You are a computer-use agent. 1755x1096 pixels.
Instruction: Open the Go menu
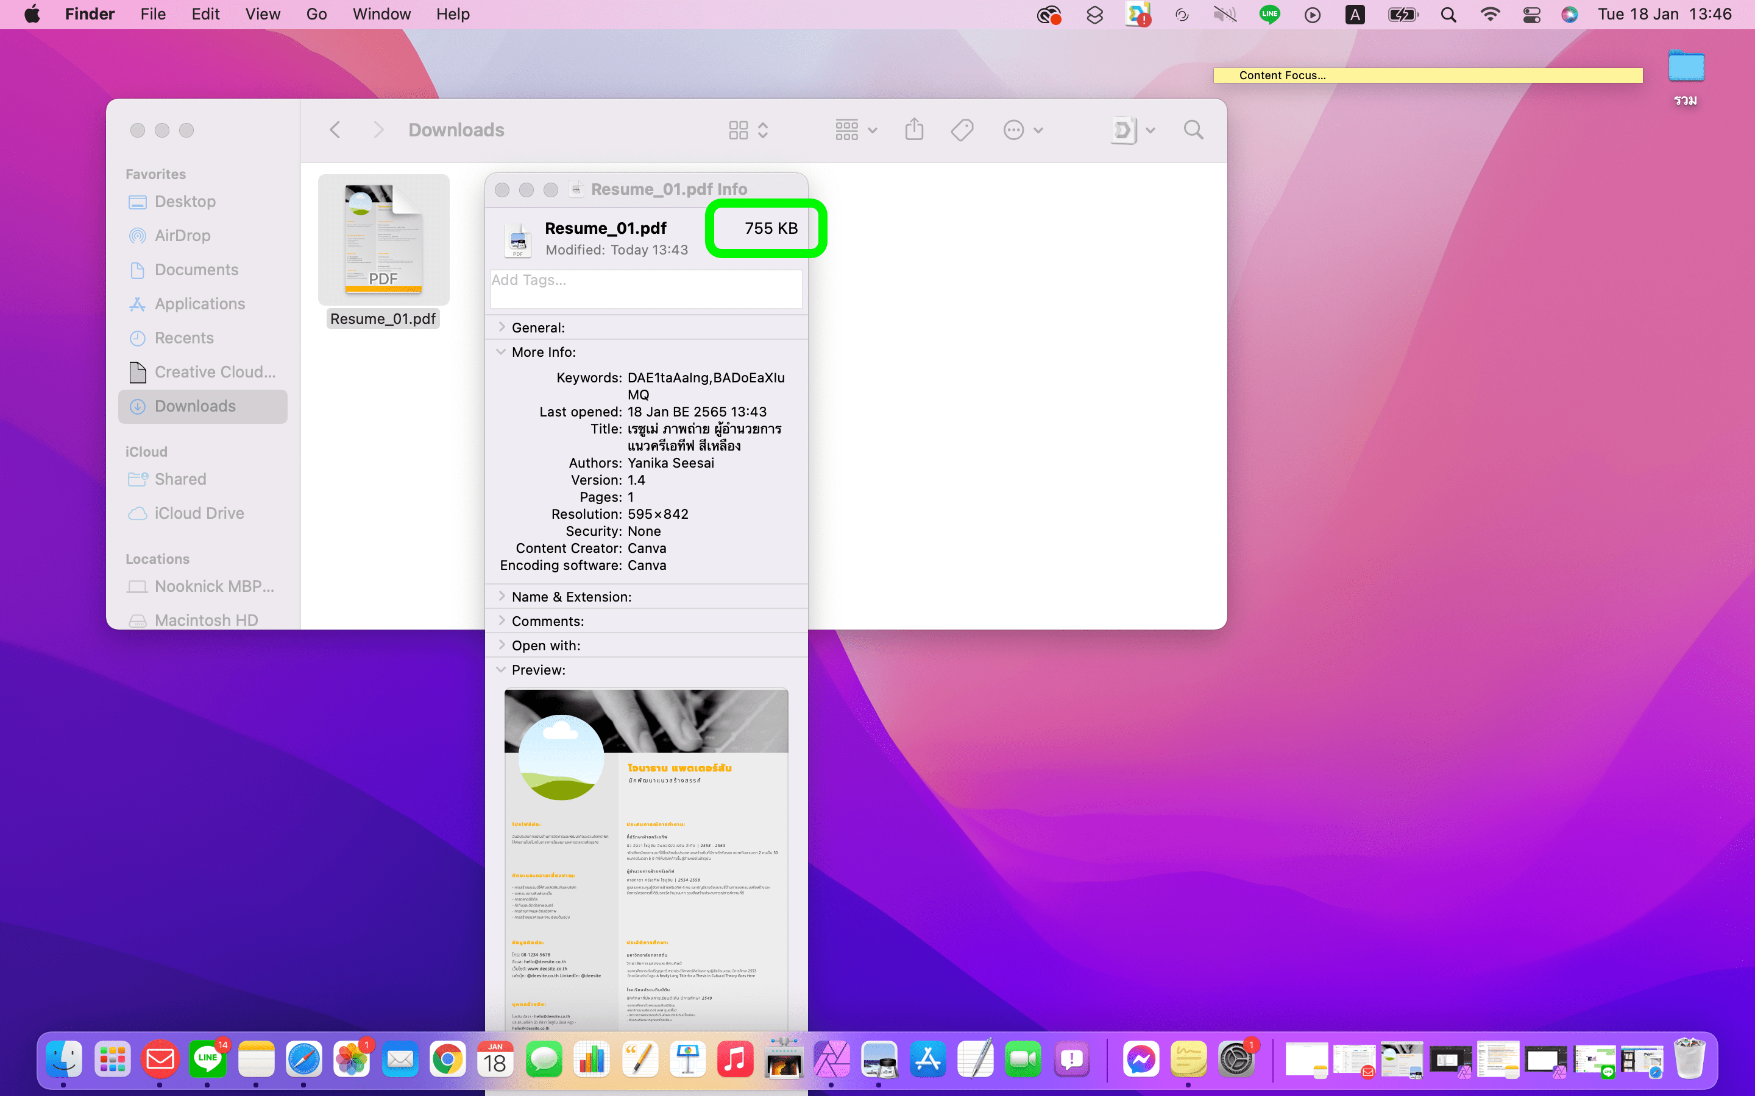(x=316, y=15)
